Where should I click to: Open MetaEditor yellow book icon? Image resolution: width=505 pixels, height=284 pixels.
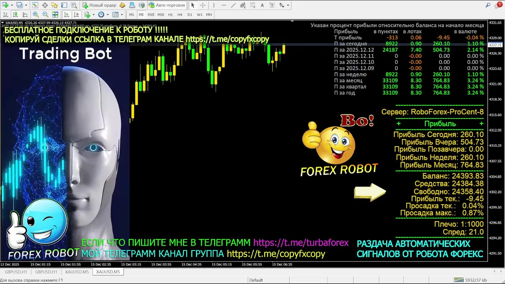click(122, 5)
